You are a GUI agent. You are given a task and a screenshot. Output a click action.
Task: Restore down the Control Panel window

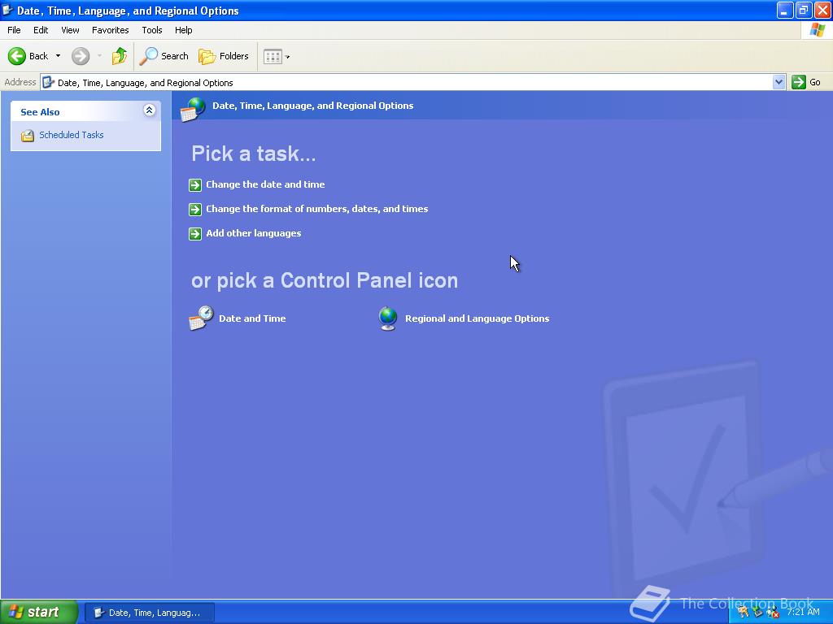point(803,10)
